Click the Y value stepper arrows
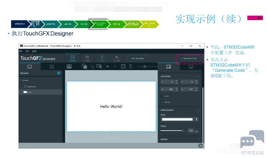Screen dimensions: 267x158 (x=196, y=82)
